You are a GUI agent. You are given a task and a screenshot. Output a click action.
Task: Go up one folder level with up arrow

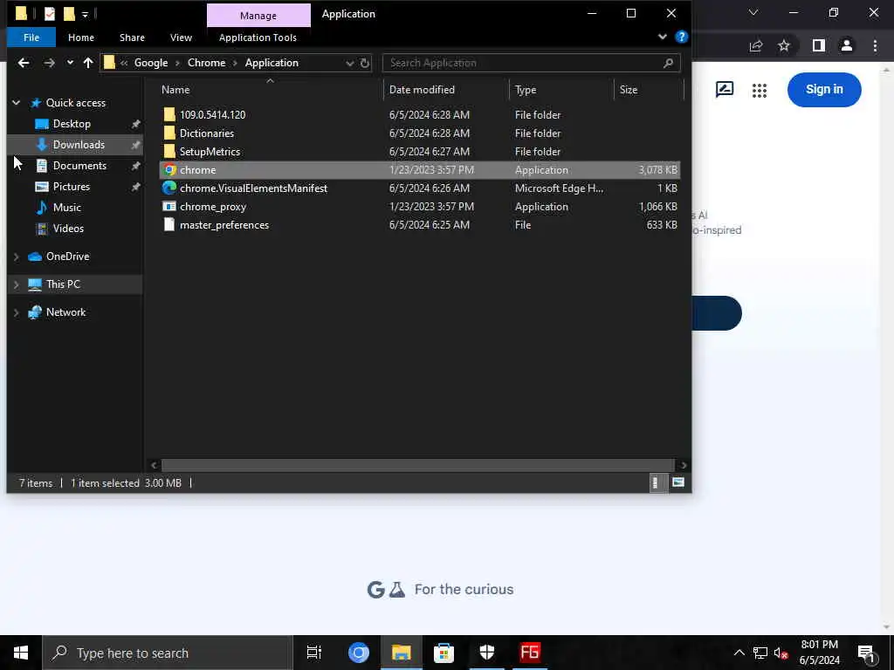tap(88, 63)
